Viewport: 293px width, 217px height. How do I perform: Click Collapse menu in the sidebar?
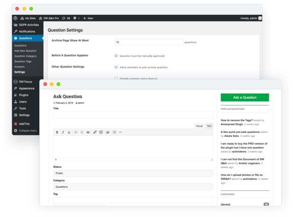(26, 131)
